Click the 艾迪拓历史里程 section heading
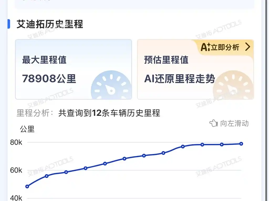The height and width of the screenshot is (201, 269). 50,24
